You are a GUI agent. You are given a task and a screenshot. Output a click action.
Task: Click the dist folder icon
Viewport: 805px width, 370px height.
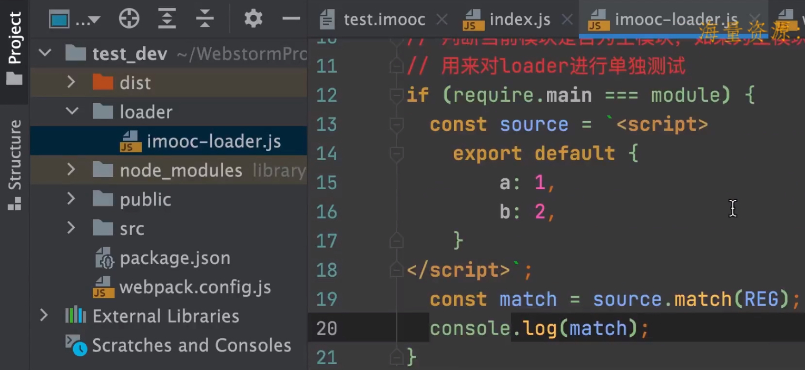(x=103, y=82)
